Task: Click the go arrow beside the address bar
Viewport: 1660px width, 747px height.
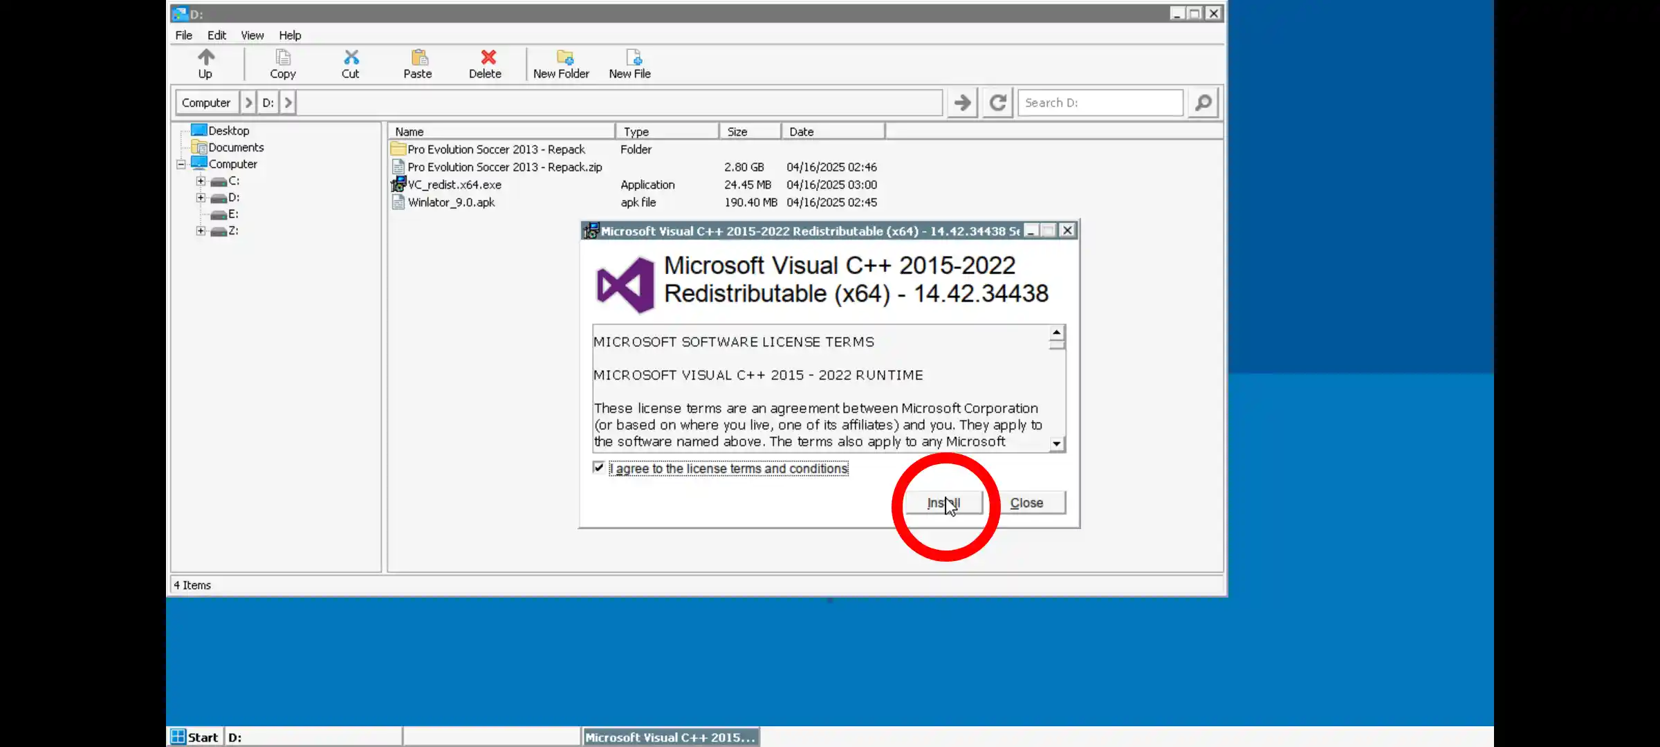Action: pyautogui.click(x=961, y=102)
